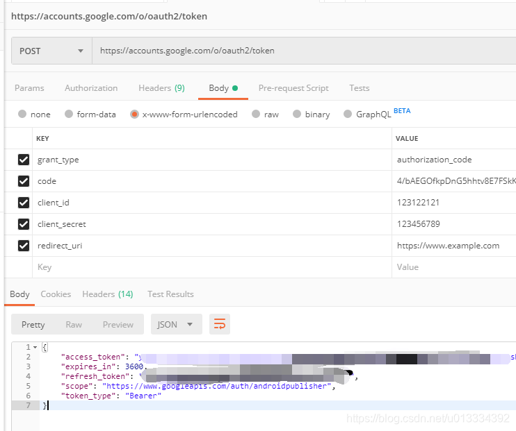Open the Authorization tab
The width and height of the screenshot is (516, 431).
91,88
